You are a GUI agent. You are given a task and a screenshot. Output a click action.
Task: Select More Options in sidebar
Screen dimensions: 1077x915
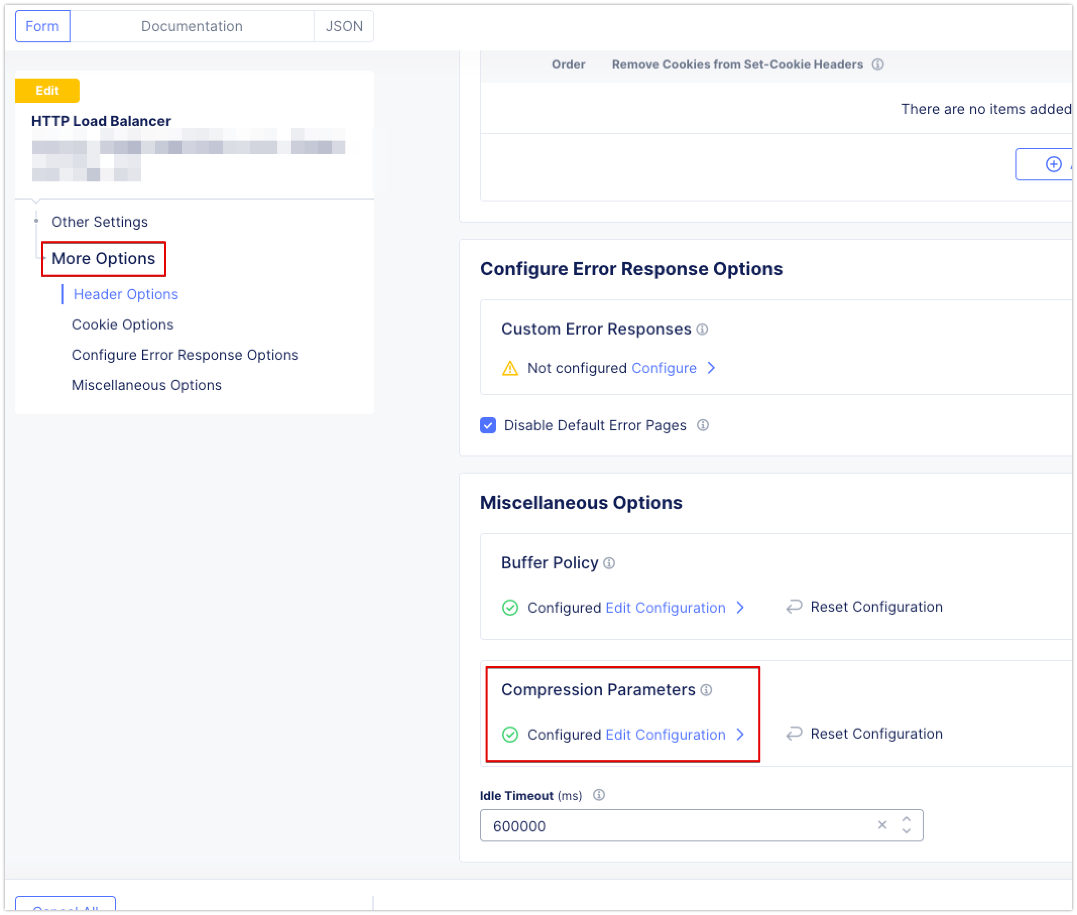tap(103, 259)
